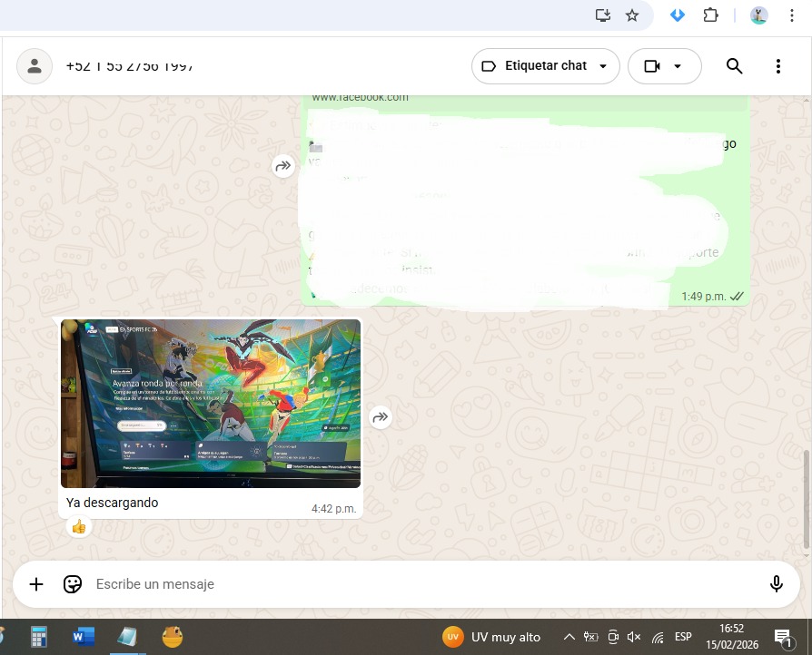Viewport: 812px width, 655px height.
Task: Open the chat options three-dot menu
Action: click(x=777, y=66)
